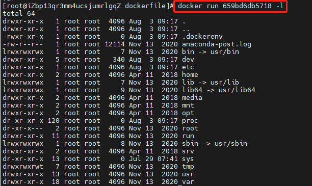Click the symlink target 'usr/bin'
Image resolution: width=312 pixels, height=186 pixels.
click(x=225, y=51)
